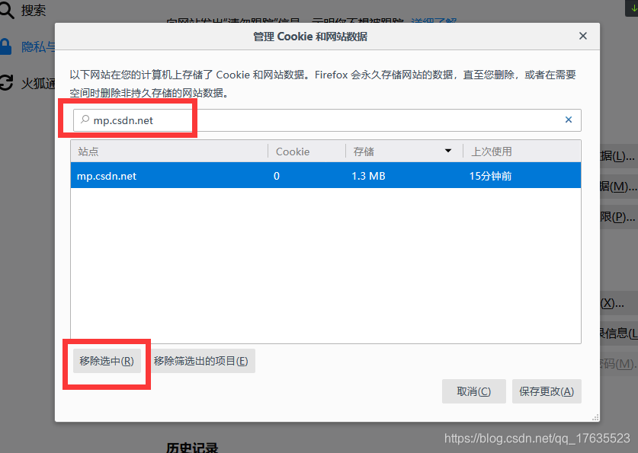Sort by the 上次使用 column header
This screenshot has width=638, height=453.
pyautogui.click(x=522, y=152)
